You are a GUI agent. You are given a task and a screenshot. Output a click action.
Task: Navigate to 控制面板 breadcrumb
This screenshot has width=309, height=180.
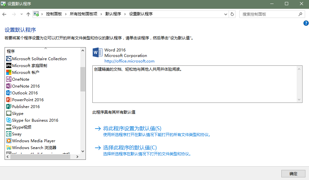54,14
